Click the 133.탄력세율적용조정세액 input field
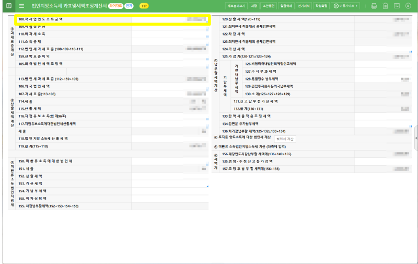Image resolution: width=418 pixels, height=264 pixels. (x=383, y=116)
